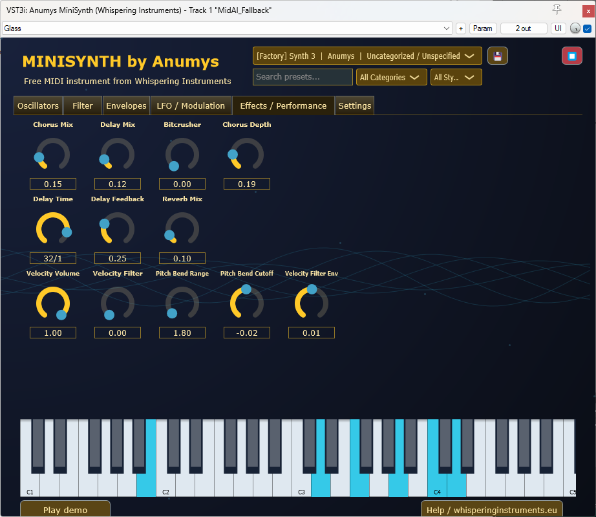The width and height of the screenshot is (596, 517).
Task: Click the Delay Feedback knob
Action: click(118, 228)
